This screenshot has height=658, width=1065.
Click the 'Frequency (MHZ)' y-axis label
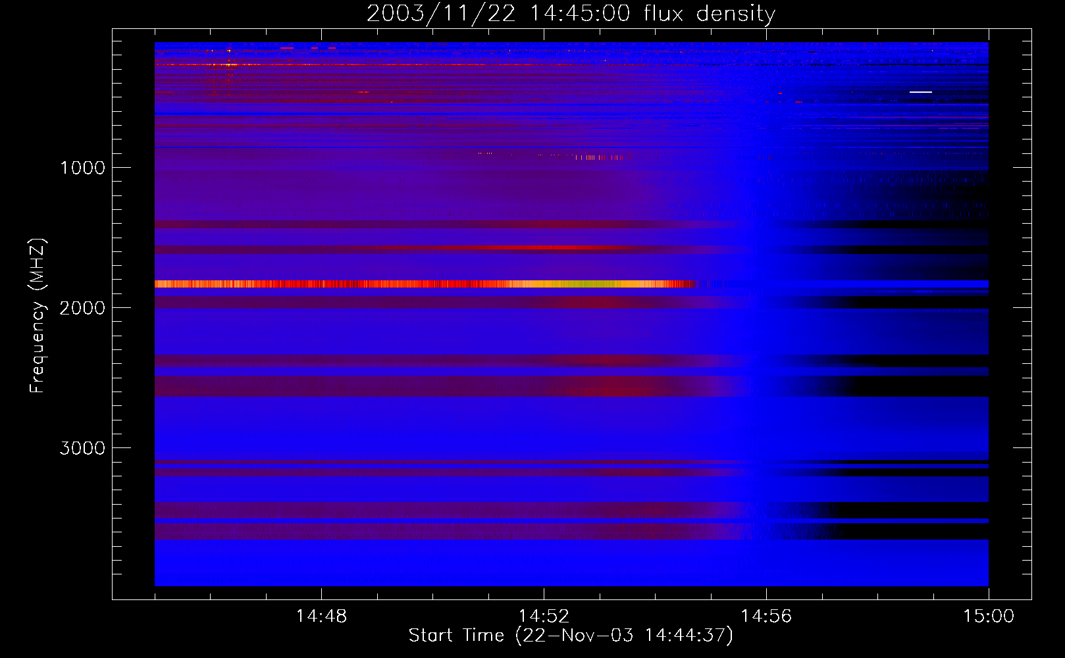click(x=38, y=316)
